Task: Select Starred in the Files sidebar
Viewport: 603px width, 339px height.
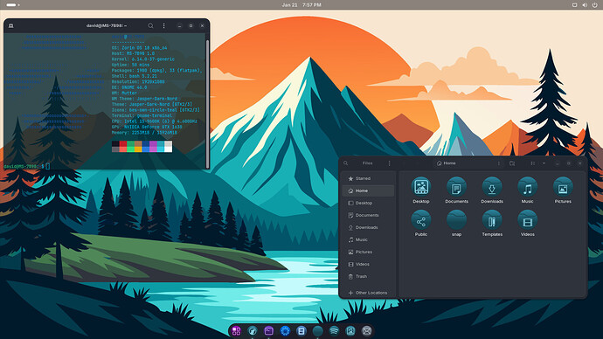Action: tap(368, 178)
